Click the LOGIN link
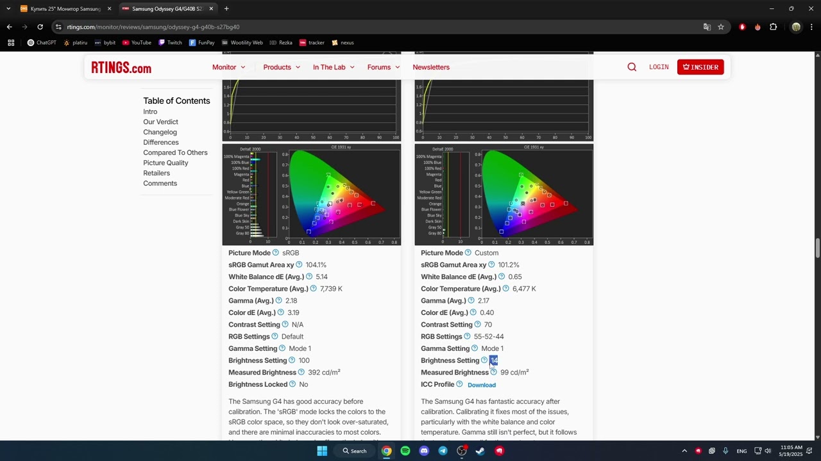Screen dimensions: 821x461 click(x=659, y=67)
